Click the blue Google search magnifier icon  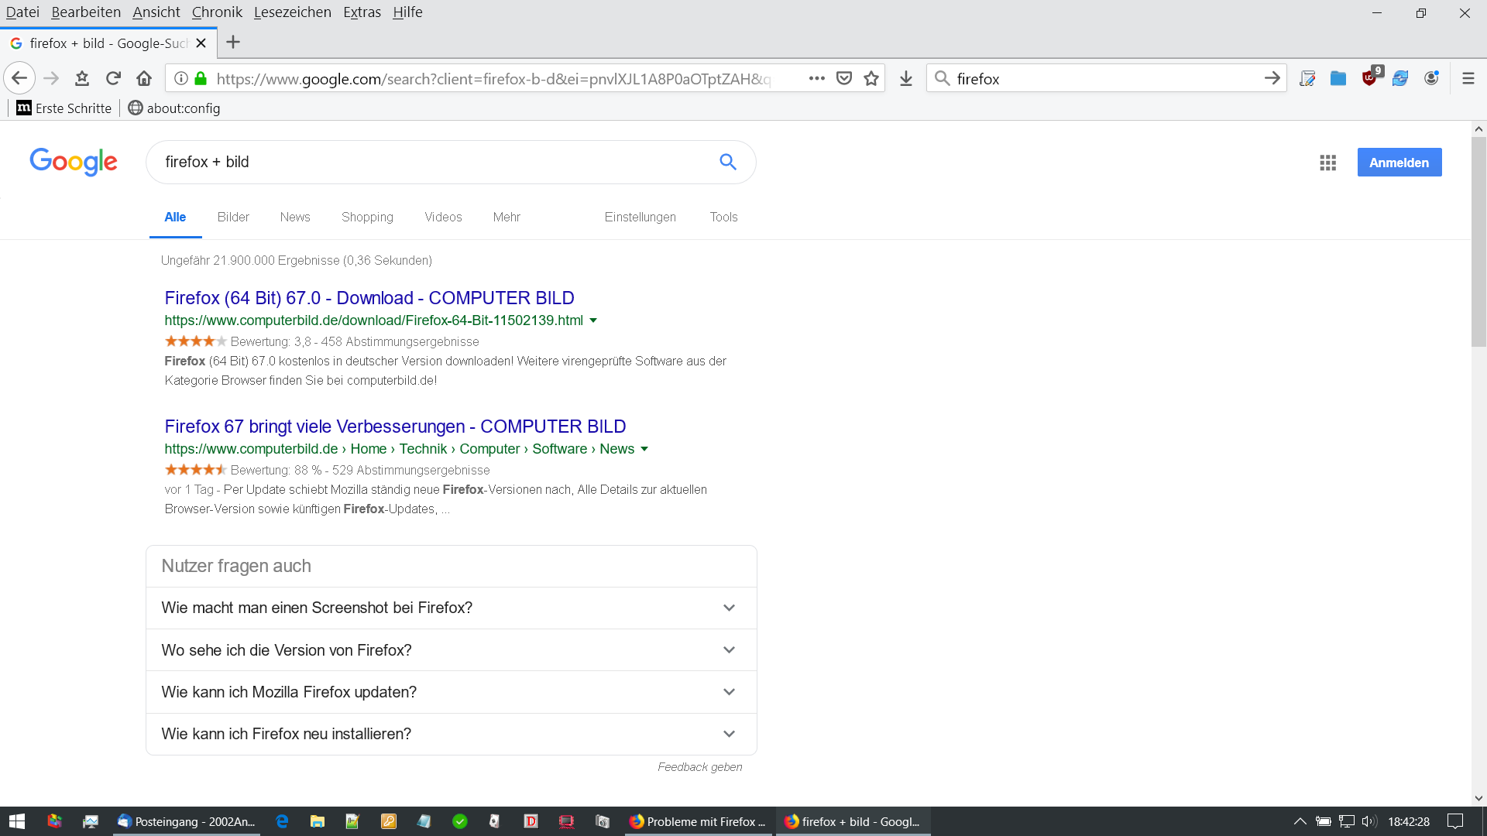(x=727, y=162)
